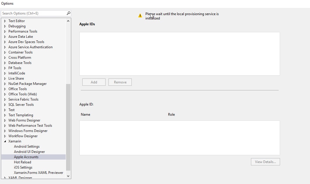Select Office Tools in the tree
The height and width of the screenshot is (184, 310).
(17, 89)
